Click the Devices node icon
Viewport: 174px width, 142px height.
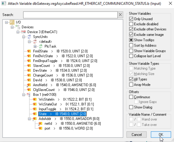(18, 27)
